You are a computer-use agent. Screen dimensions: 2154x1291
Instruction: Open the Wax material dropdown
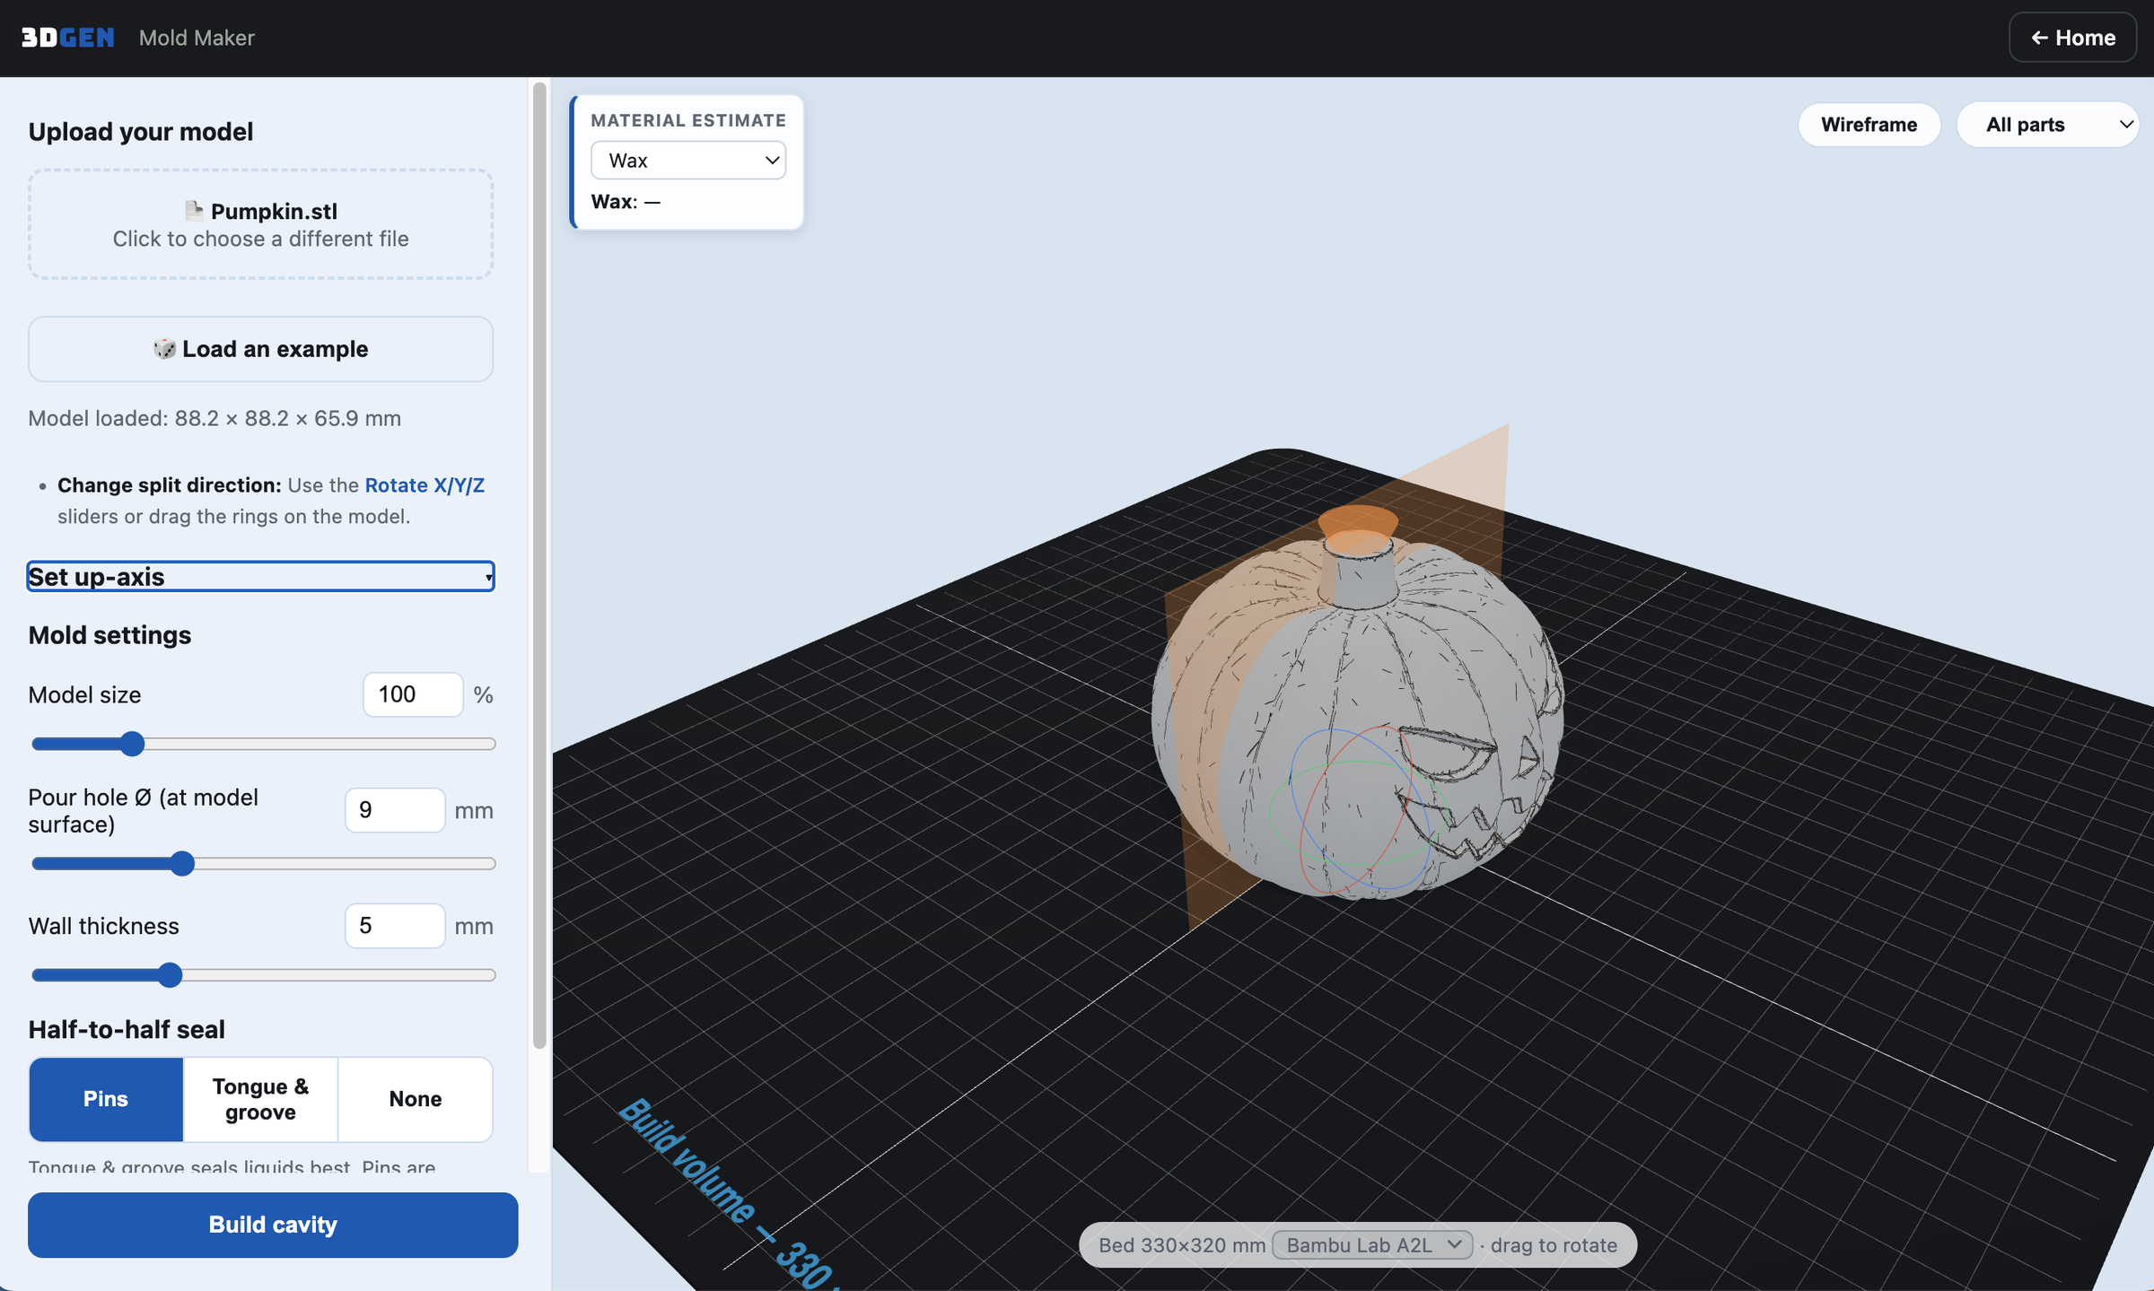pyautogui.click(x=688, y=161)
